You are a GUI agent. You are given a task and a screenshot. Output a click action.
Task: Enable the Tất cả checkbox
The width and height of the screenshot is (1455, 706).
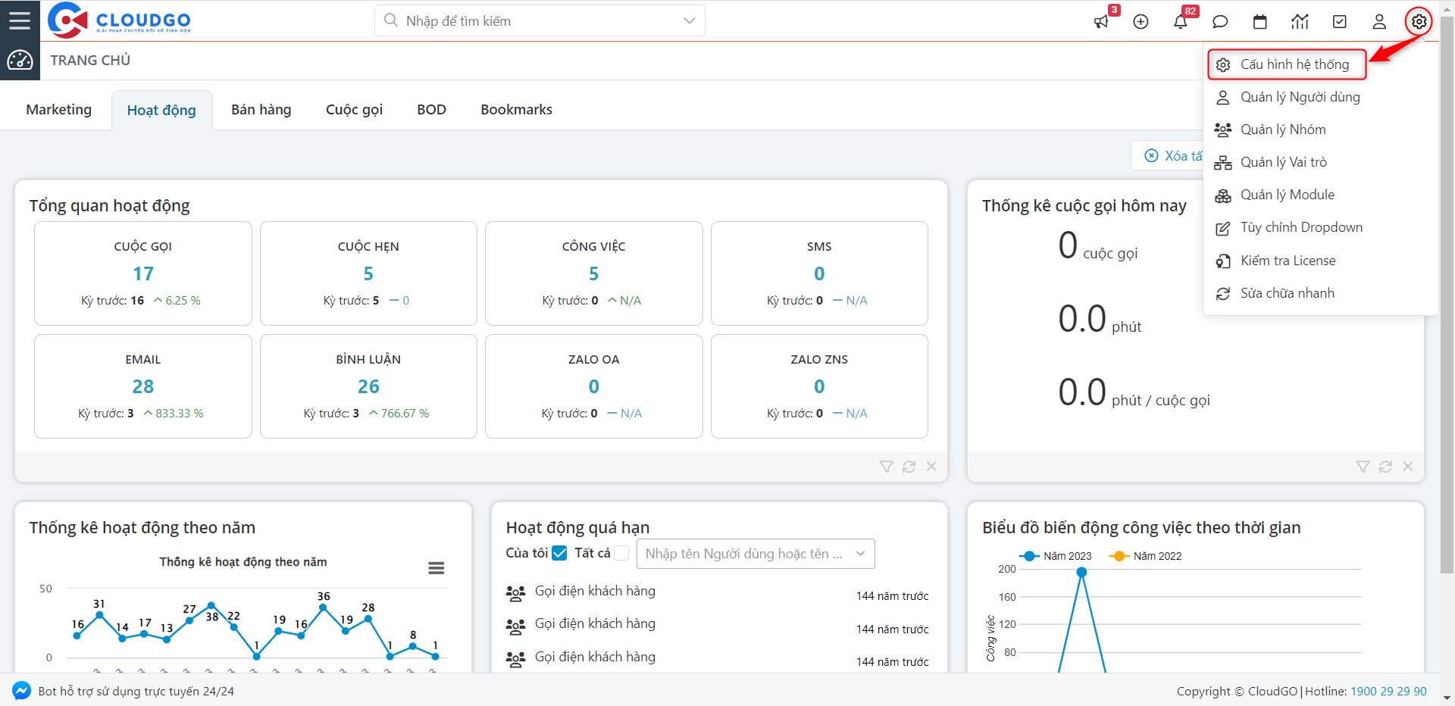tap(621, 553)
